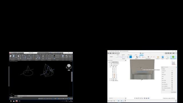Open the Constraints dropdown in Fusion toolbar
Viewport: 183px width, 103px height.
[x=148, y=59]
